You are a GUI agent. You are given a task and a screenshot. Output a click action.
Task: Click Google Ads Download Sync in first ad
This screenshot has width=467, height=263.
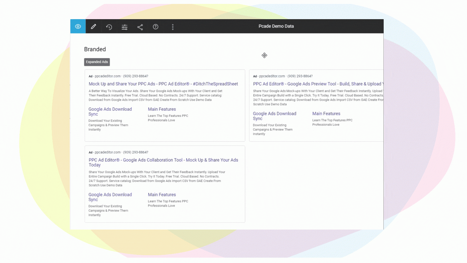tap(110, 112)
